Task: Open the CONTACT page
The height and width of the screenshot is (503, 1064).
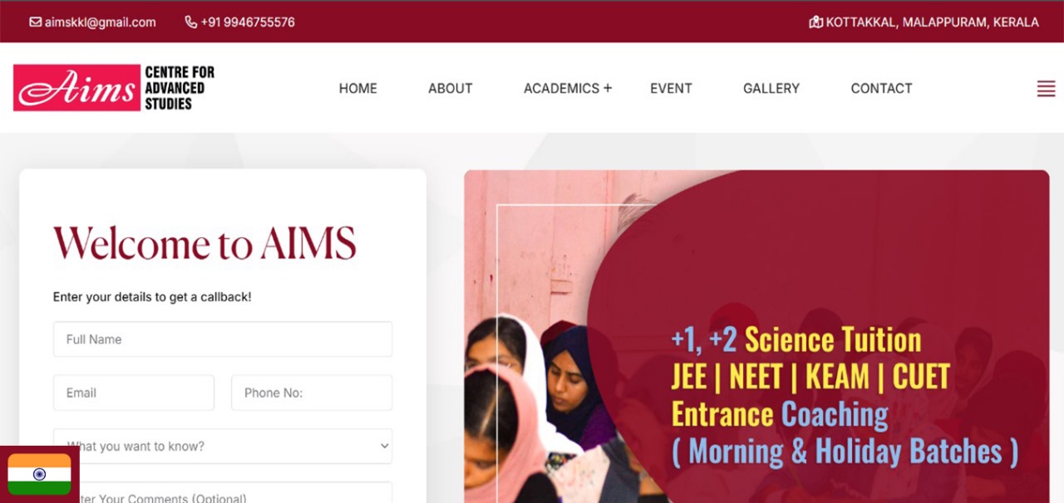Action: 881,88
